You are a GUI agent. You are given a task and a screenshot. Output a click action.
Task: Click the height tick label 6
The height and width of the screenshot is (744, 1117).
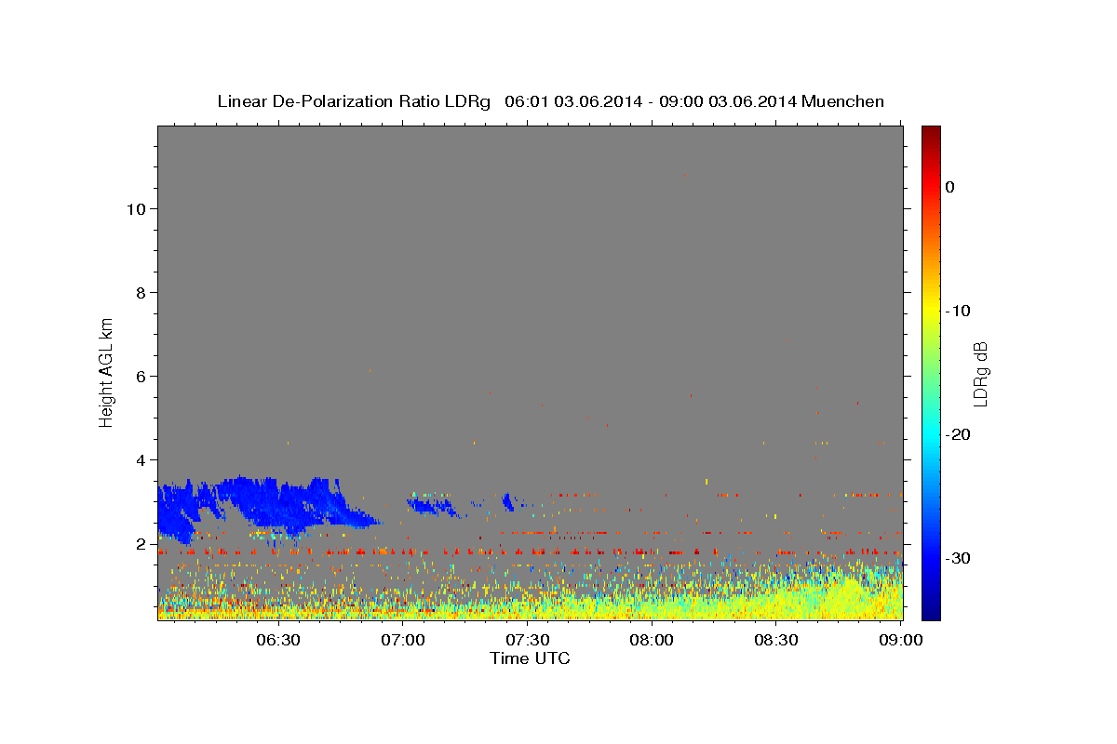[141, 376]
